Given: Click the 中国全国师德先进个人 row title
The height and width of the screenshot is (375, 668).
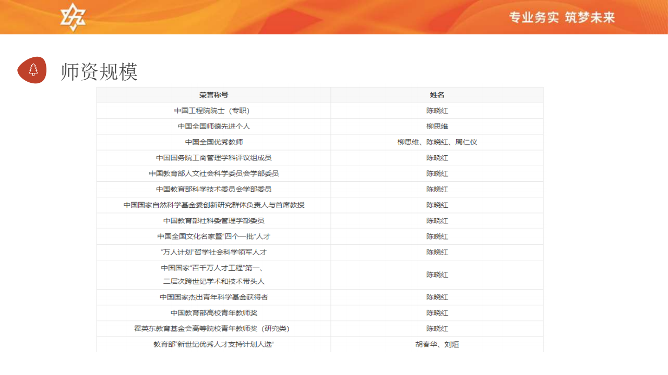Looking at the screenshot, I should point(213,127).
